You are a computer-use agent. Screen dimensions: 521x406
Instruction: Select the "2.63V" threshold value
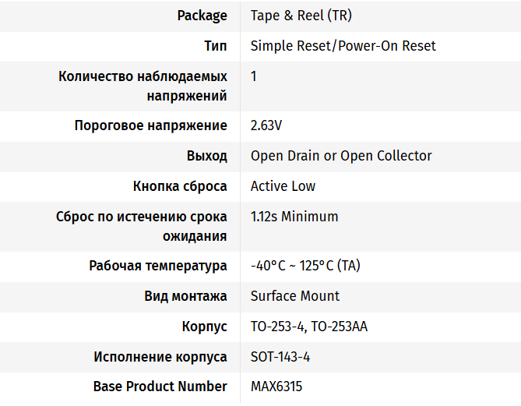[266, 125]
